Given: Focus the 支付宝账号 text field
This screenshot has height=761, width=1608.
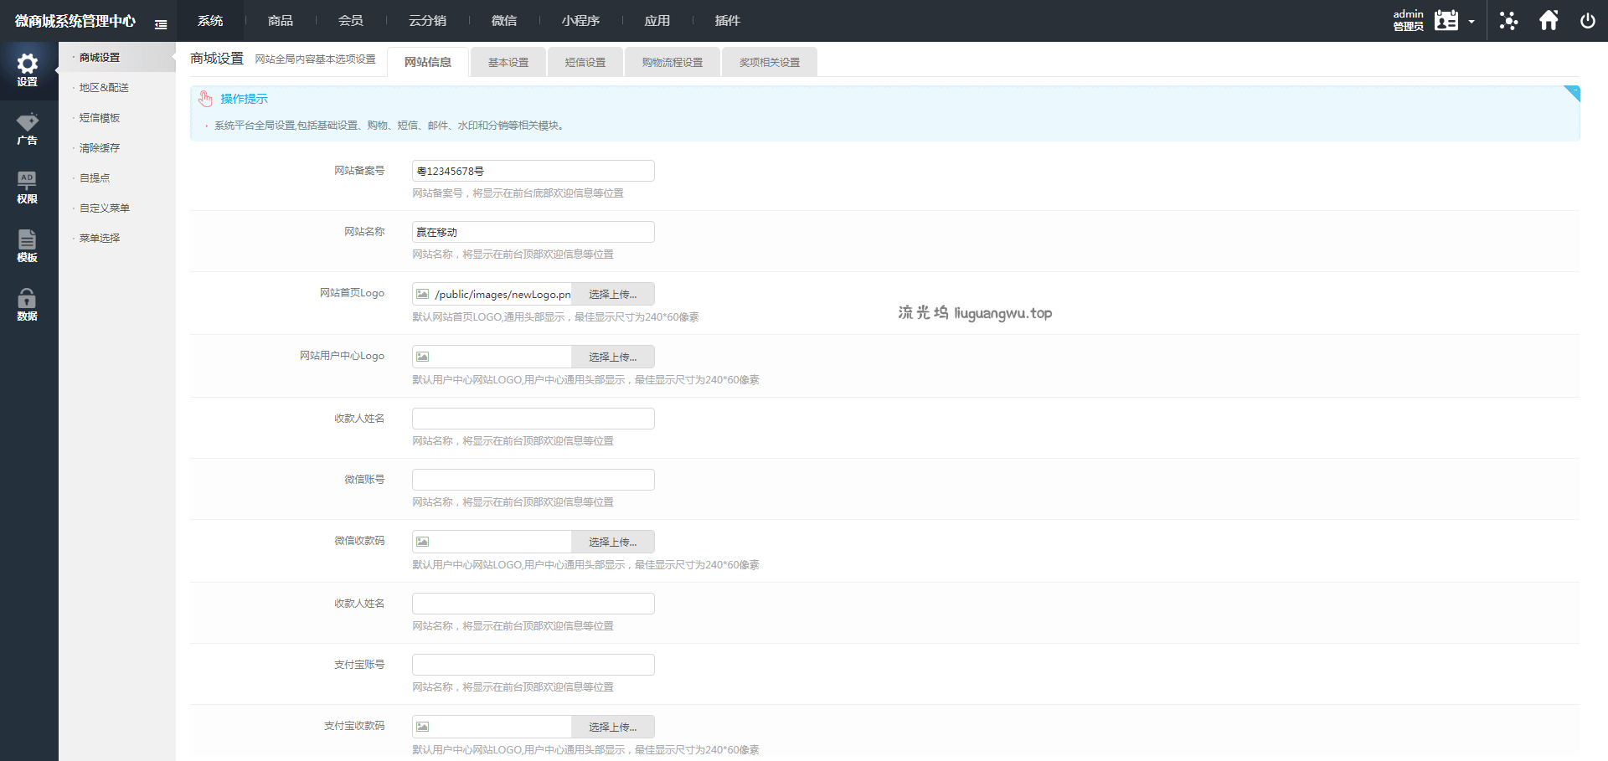Looking at the screenshot, I should click(533, 665).
